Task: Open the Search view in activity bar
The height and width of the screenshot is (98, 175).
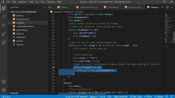Action: (x=4, y=17)
